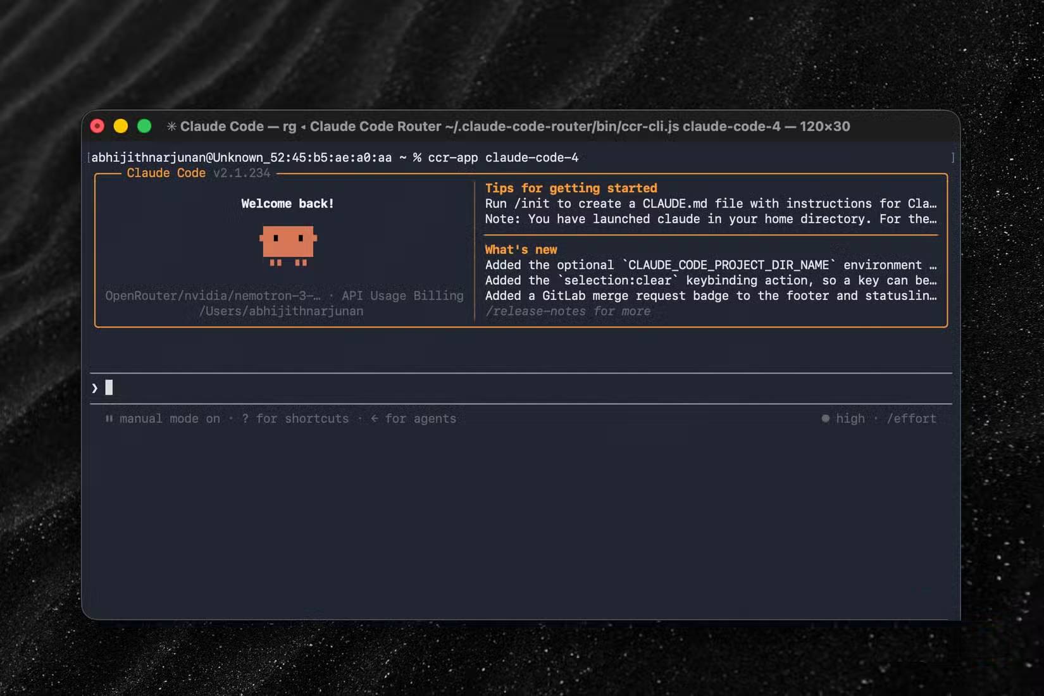
Task: Click the '← for agents' hint
Action: (413, 418)
